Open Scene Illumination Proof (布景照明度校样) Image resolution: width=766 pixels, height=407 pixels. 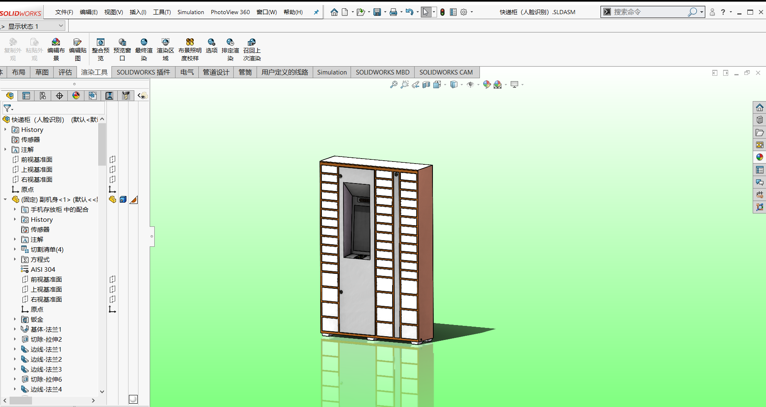[x=190, y=50]
